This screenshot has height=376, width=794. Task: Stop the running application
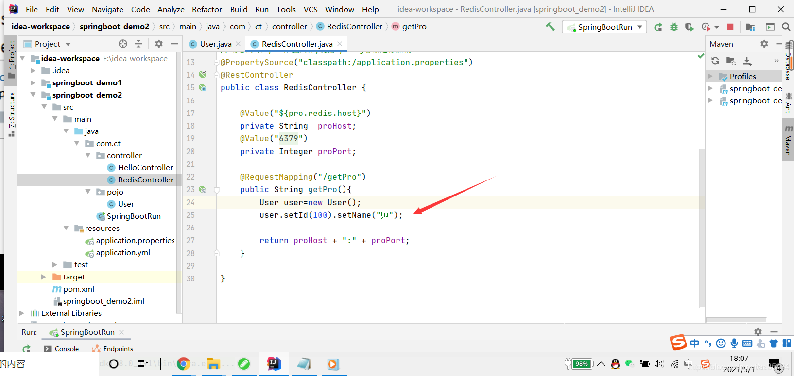(730, 27)
